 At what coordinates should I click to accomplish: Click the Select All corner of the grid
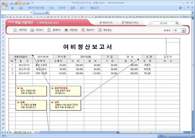coord(3,17)
